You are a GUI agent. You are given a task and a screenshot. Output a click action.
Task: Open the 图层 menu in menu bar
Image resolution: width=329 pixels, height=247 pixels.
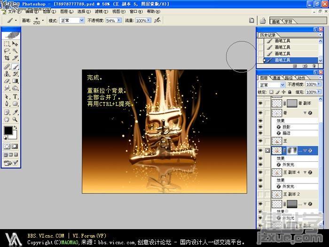click(67, 12)
